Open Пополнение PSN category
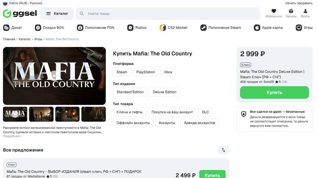The height and width of the screenshot is (178, 318). (x=95, y=28)
